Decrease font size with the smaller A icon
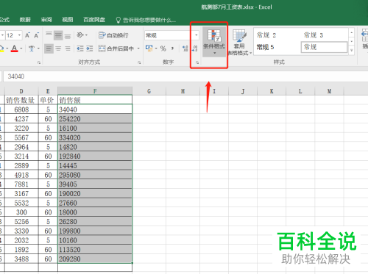This screenshot has width=368, height=274. tap(36, 35)
